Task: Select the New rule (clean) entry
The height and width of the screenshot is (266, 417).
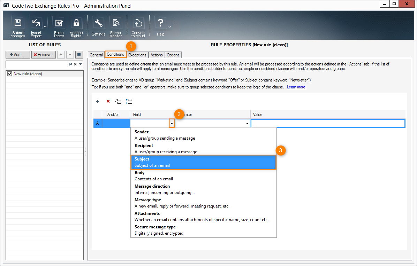Action: (45, 74)
